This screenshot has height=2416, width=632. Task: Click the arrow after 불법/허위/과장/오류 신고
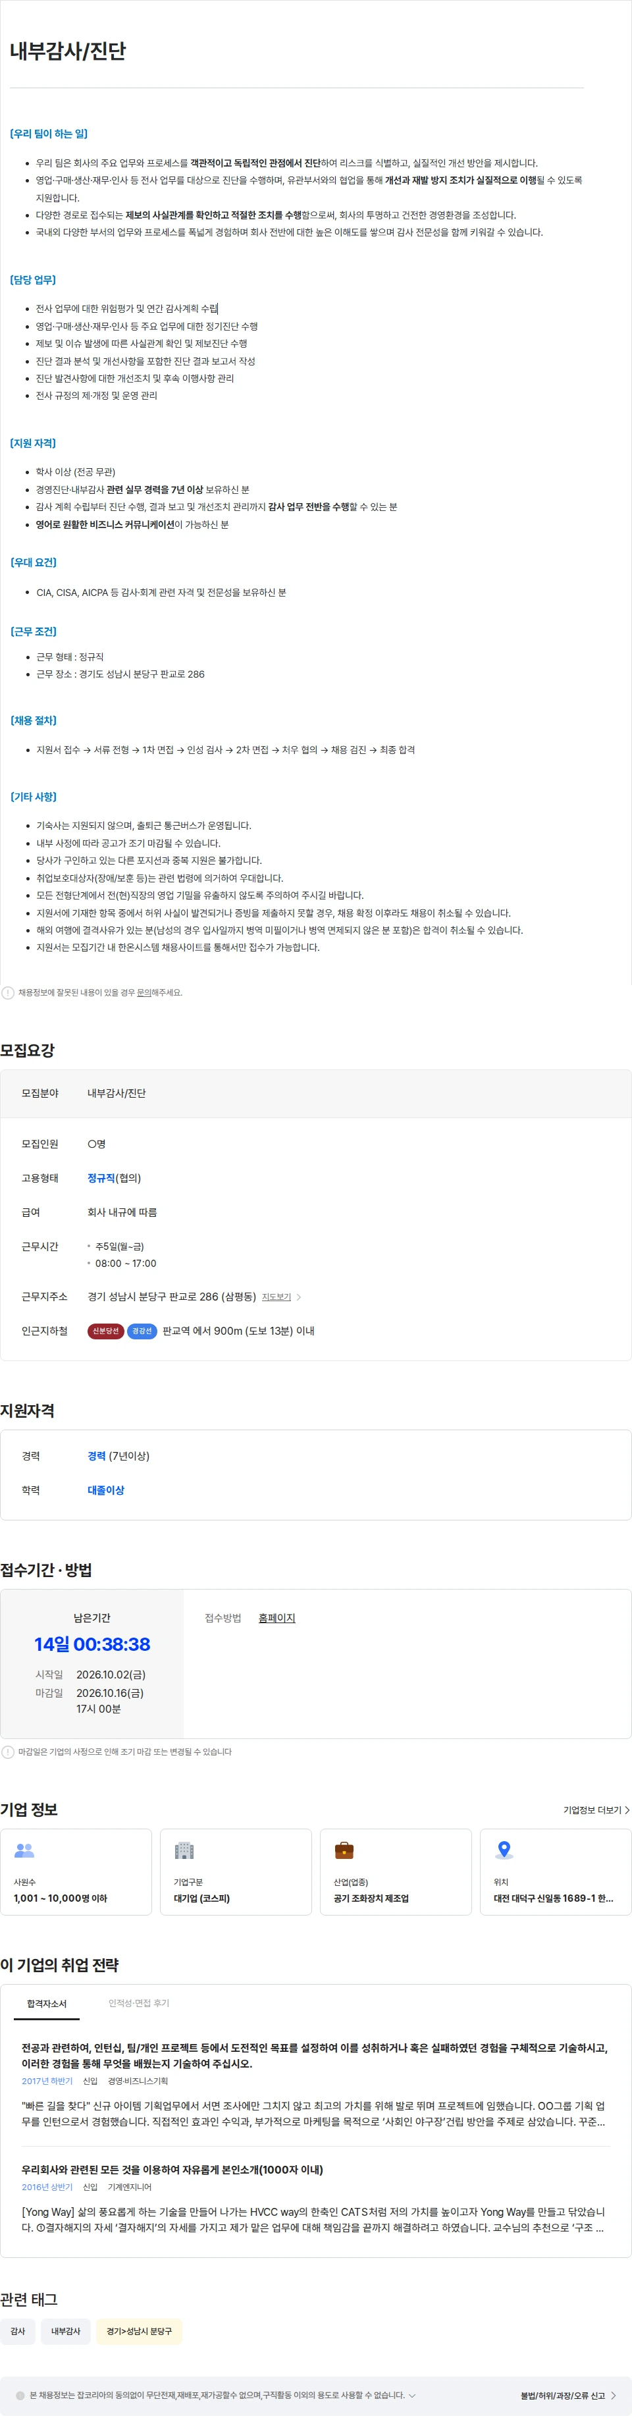tap(614, 2396)
